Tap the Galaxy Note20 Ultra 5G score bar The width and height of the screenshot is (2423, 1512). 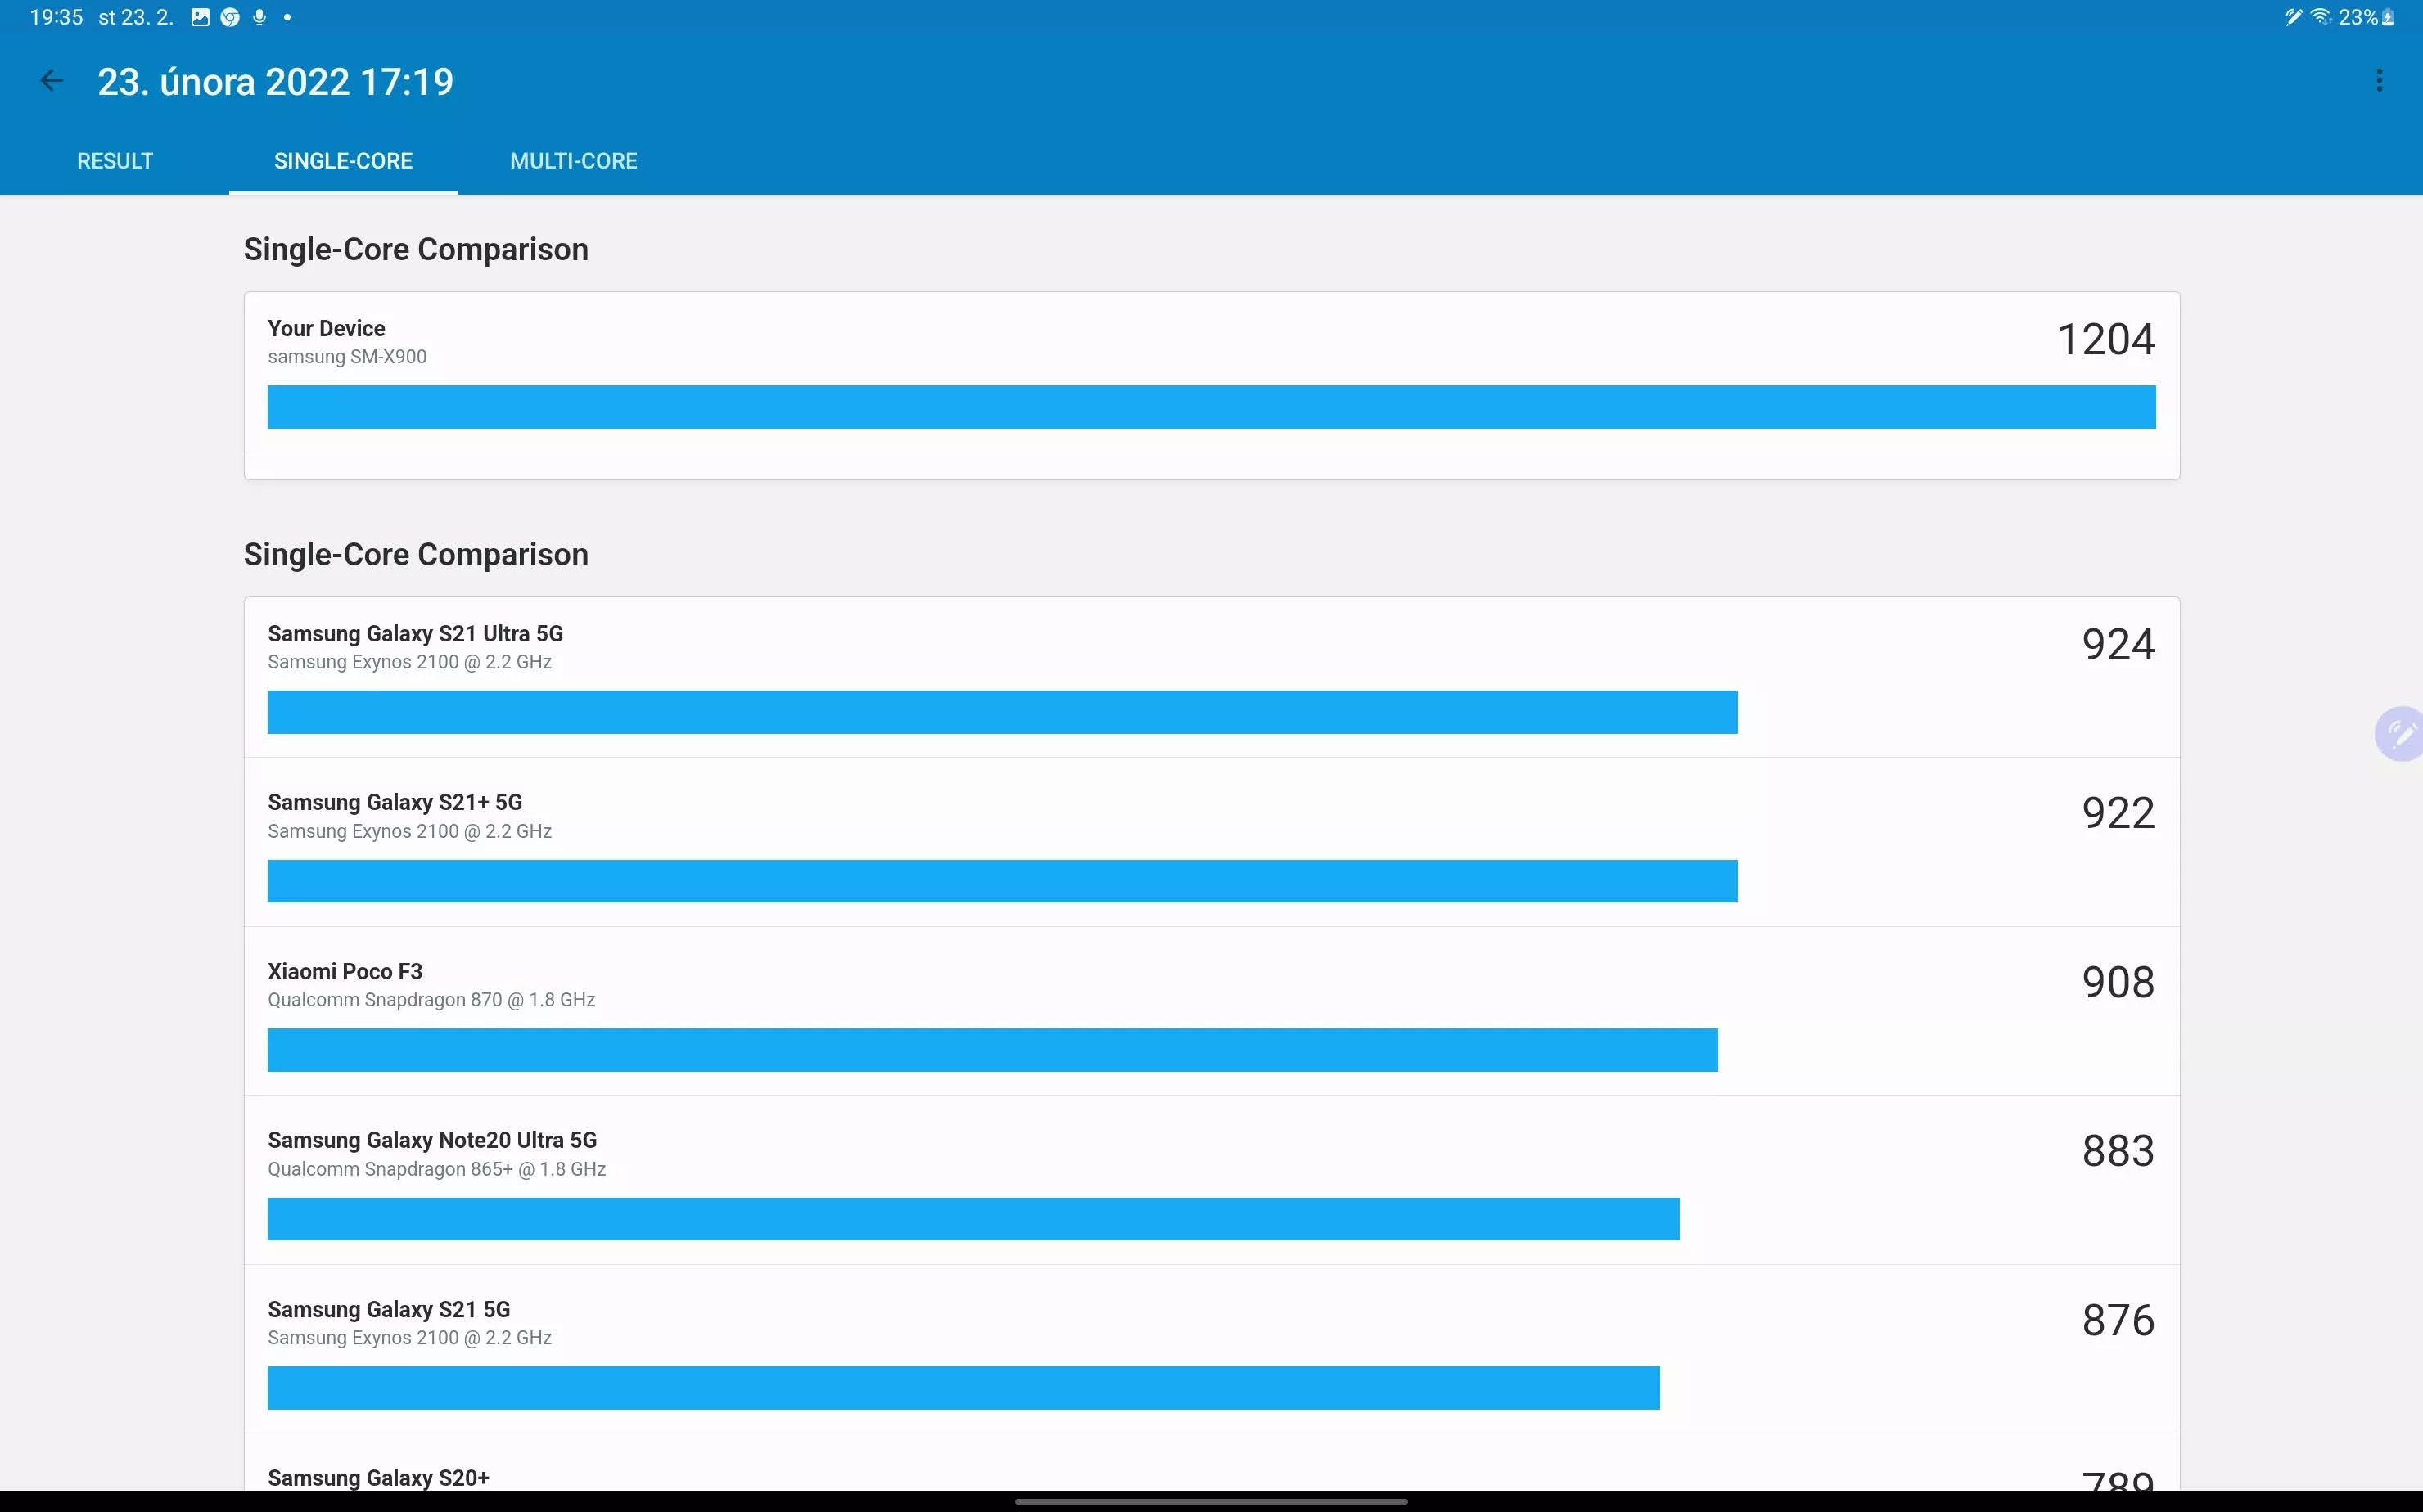pos(973,1219)
